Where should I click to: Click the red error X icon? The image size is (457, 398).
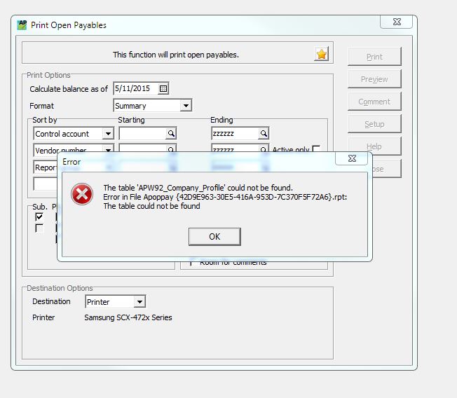[x=82, y=195]
